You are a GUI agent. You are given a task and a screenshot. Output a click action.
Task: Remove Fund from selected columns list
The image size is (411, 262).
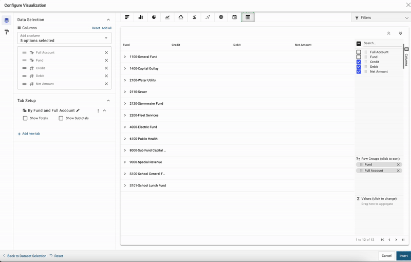click(106, 61)
